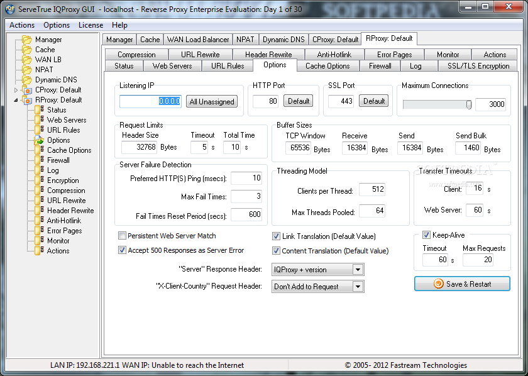Click Default button for SSL Port
The image size is (528, 376).
coord(374,101)
